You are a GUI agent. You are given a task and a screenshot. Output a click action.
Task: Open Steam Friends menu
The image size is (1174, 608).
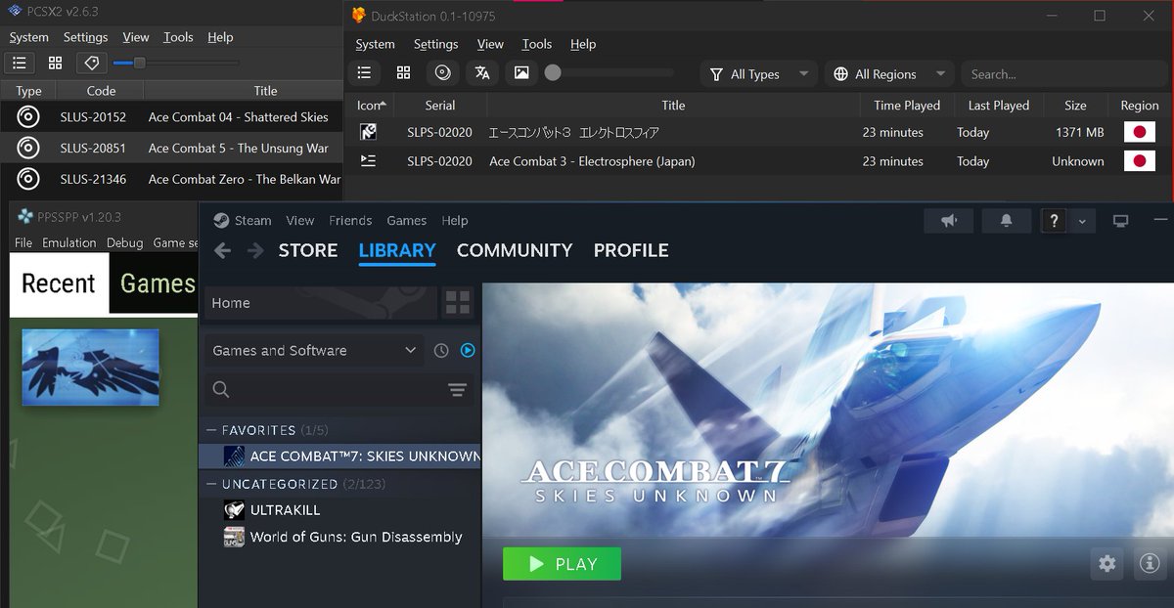click(x=350, y=221)
